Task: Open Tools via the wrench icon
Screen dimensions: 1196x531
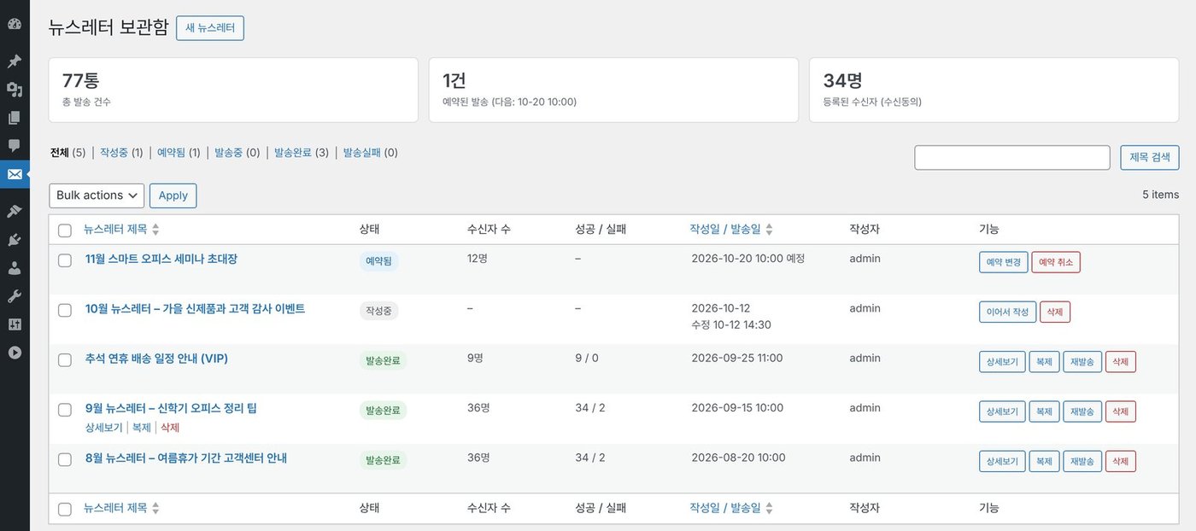Action: point(15,296)
